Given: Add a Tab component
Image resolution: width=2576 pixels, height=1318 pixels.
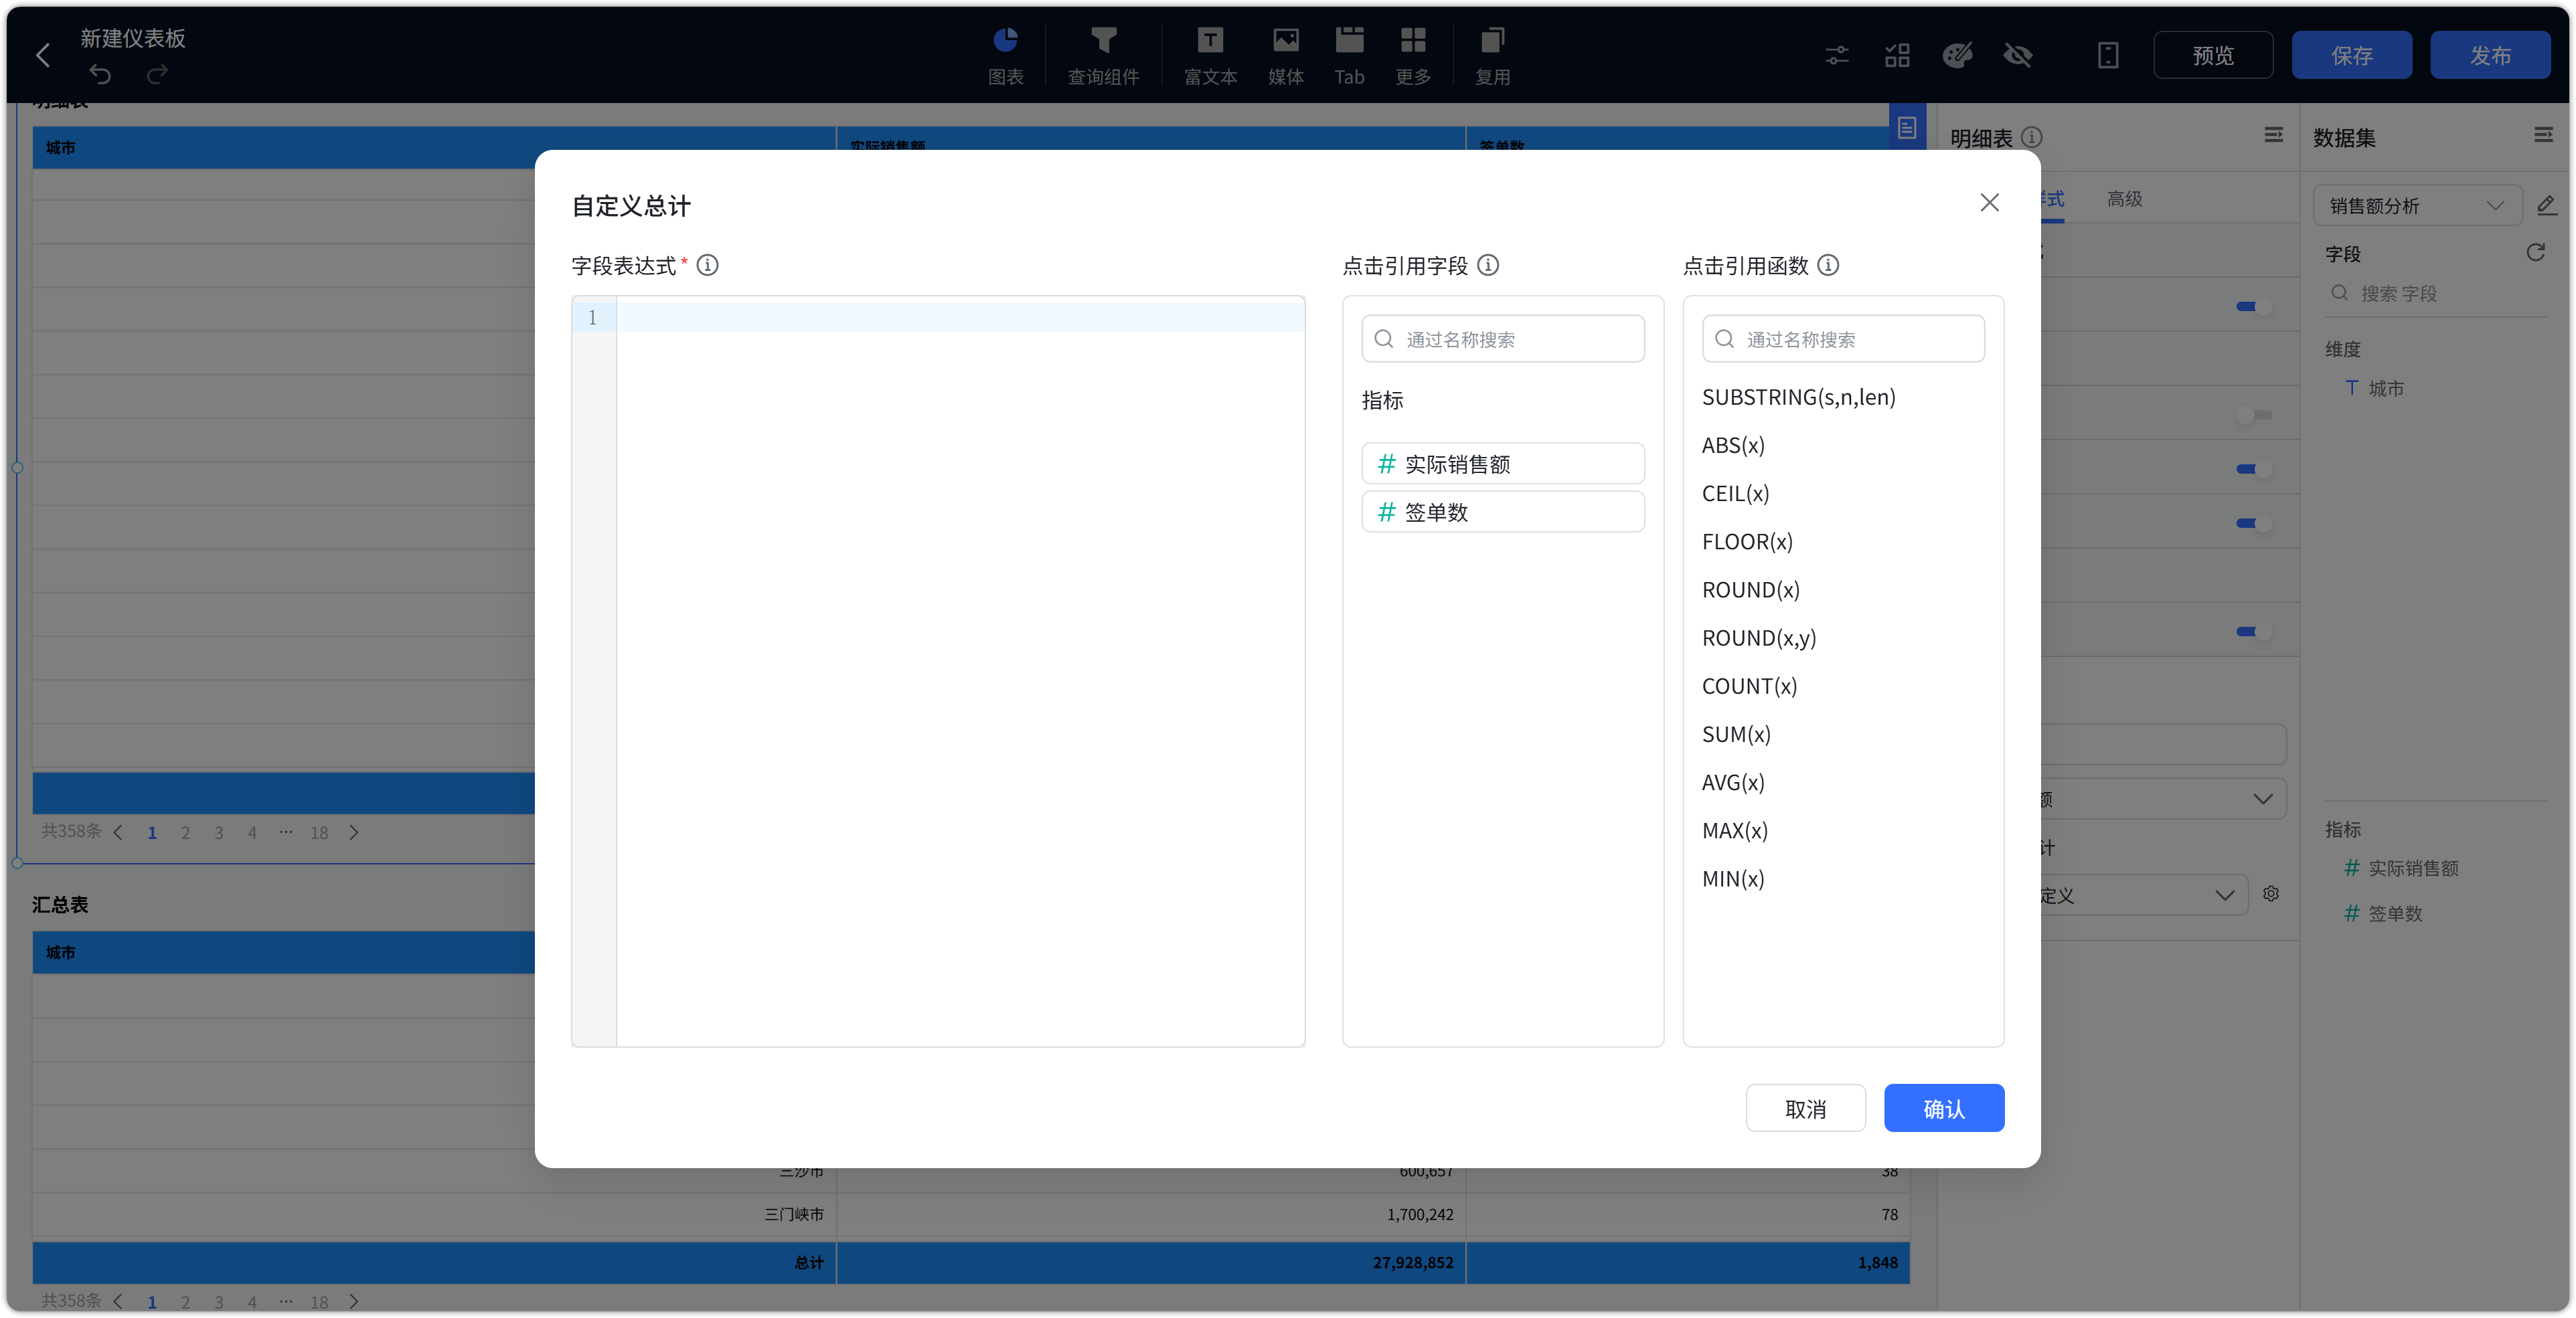Looking at the screenshot, I should click(1349, 56).
